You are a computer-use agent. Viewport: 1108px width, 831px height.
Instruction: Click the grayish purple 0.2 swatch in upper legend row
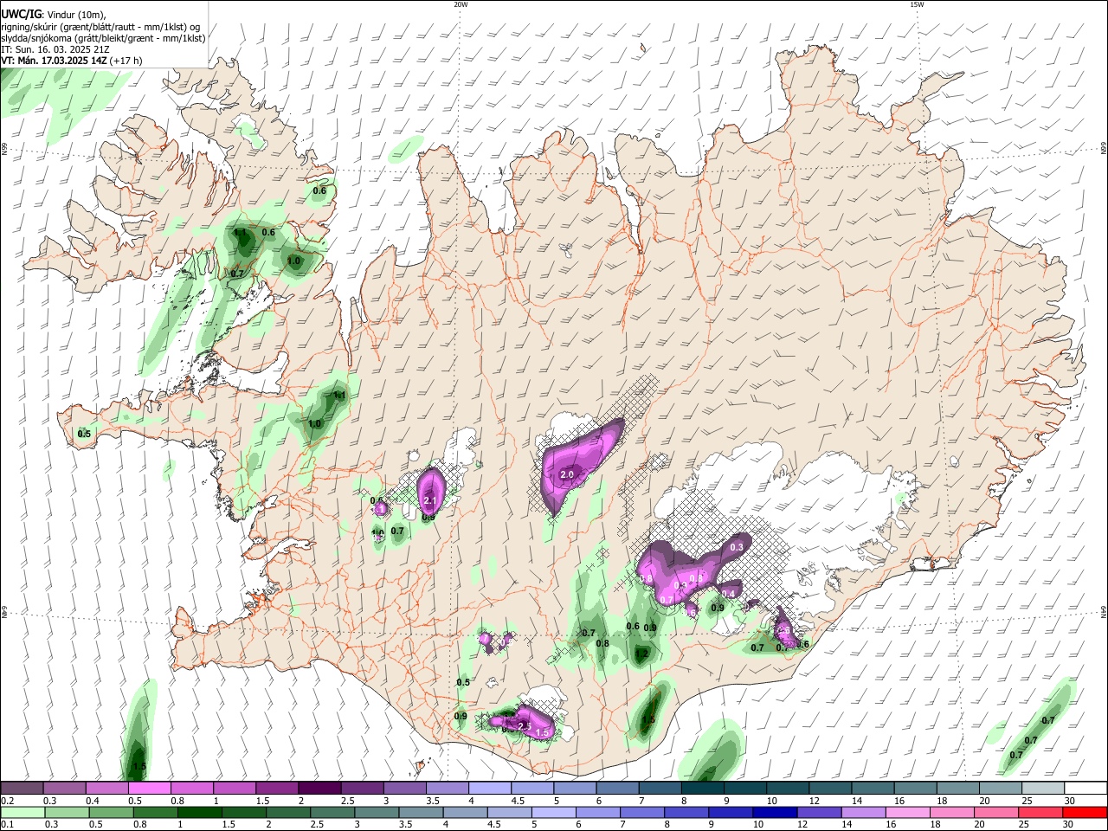click(x=22, y=788)
